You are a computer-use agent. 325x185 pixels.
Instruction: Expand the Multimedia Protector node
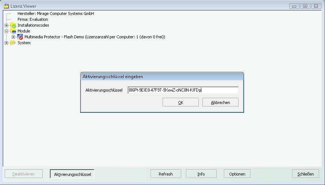(x=13, y=37)
